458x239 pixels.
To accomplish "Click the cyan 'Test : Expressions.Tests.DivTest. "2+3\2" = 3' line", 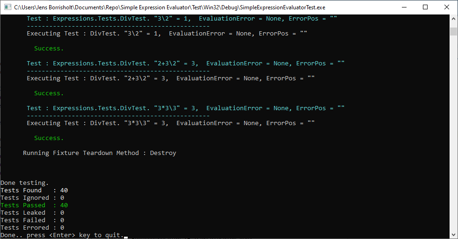I will click(x=185, y=63).
